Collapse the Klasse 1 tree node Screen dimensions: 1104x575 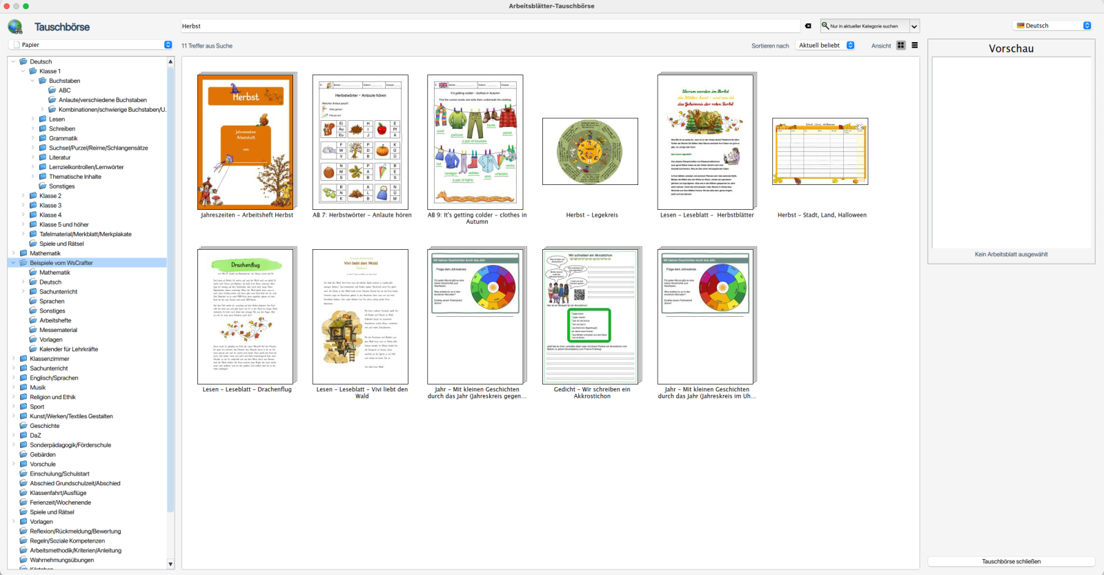(x=23, y=71)
